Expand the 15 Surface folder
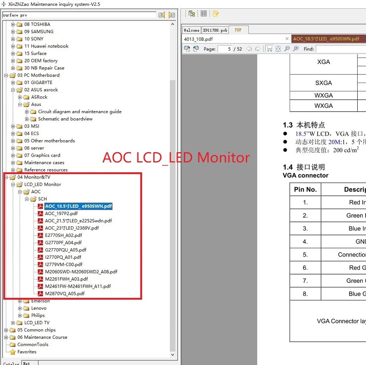The image size is (366, 365). click(x=13, y=54)
